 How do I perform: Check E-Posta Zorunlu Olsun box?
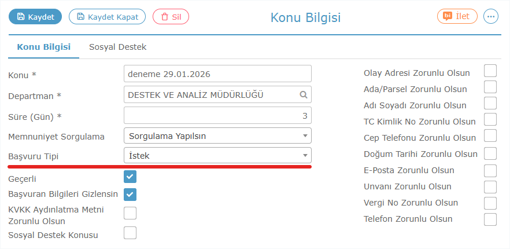(x=490, y=170)
